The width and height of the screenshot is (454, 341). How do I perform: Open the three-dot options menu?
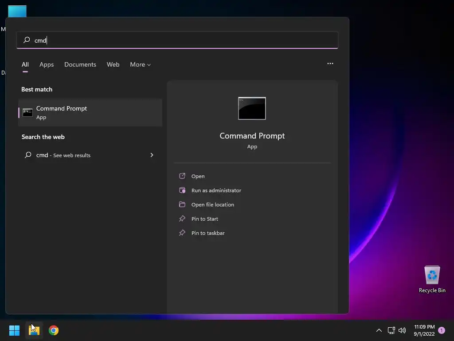point(330,63)
